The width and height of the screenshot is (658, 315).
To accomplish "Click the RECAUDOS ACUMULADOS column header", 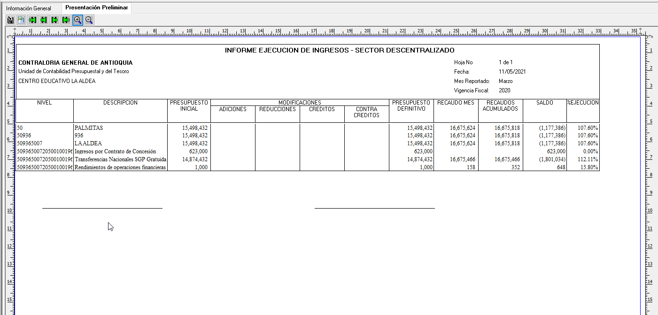I will [x=500, y=105].
